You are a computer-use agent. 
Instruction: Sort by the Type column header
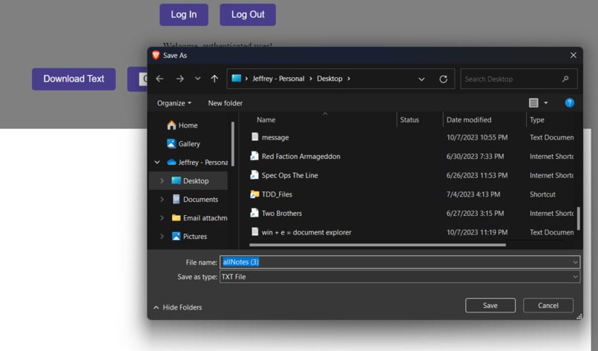pos(536,119)
